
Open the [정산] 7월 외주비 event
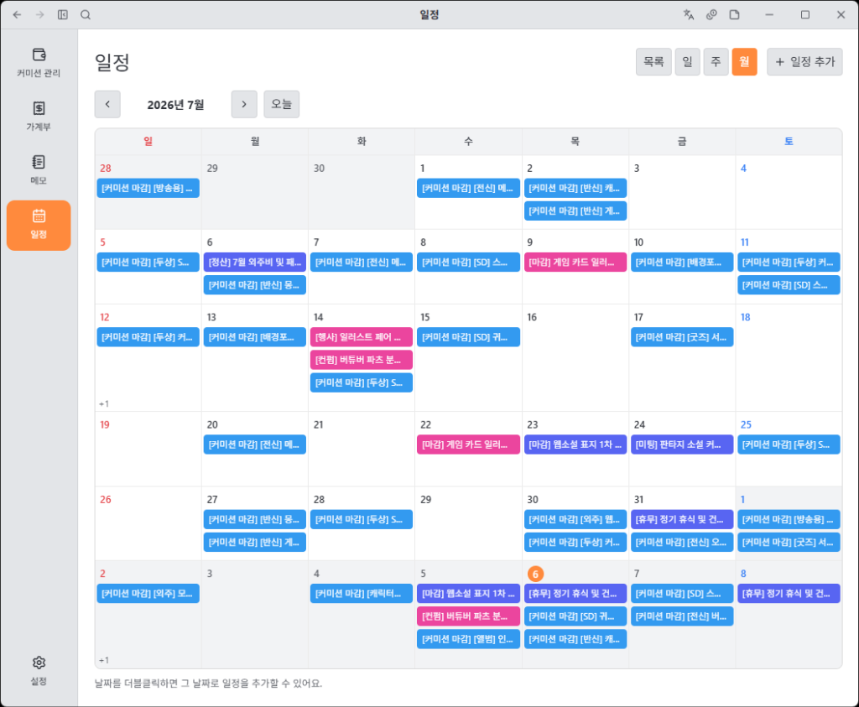coord(255,263)
